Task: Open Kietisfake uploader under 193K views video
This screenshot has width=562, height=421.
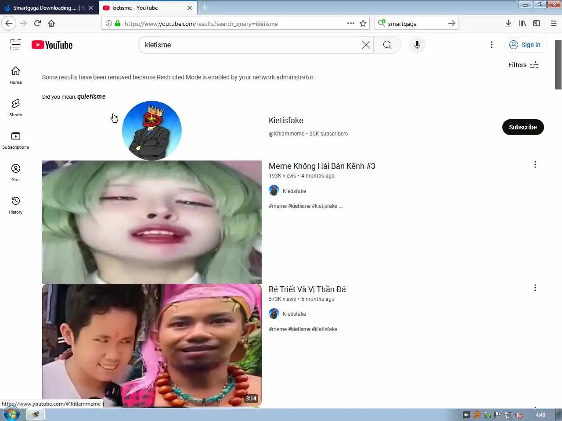Action: [x=294, y=191]
